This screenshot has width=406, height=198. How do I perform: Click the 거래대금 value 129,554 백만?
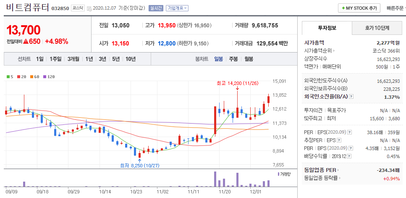click(272, 43)
